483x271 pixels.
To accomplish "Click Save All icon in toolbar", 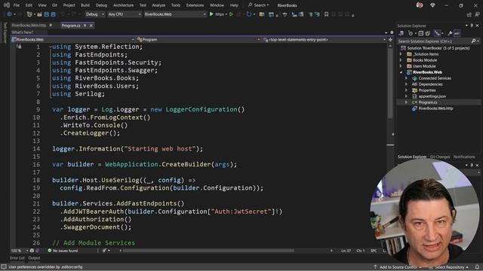I will 54,14.
